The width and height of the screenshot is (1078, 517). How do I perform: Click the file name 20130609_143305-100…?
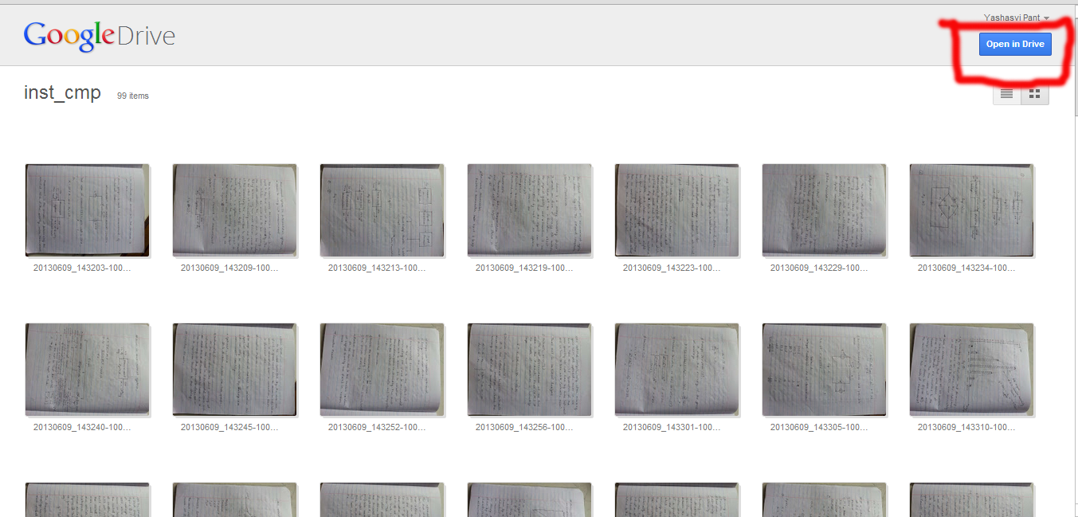[819, 428]
